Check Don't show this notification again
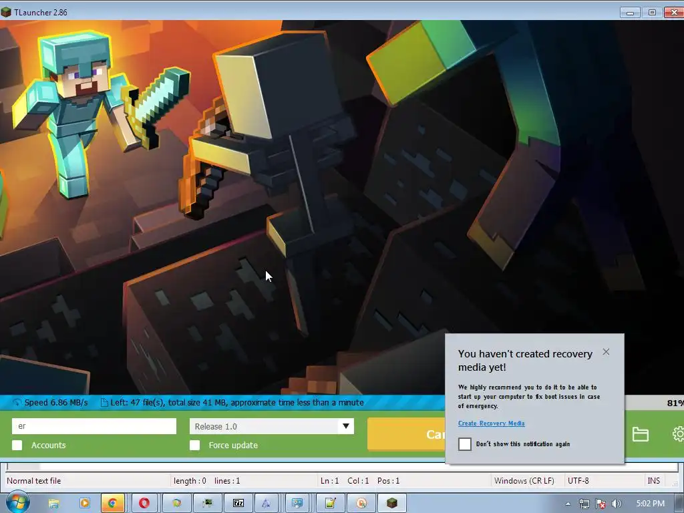684x513 pixels. [465, 444]
